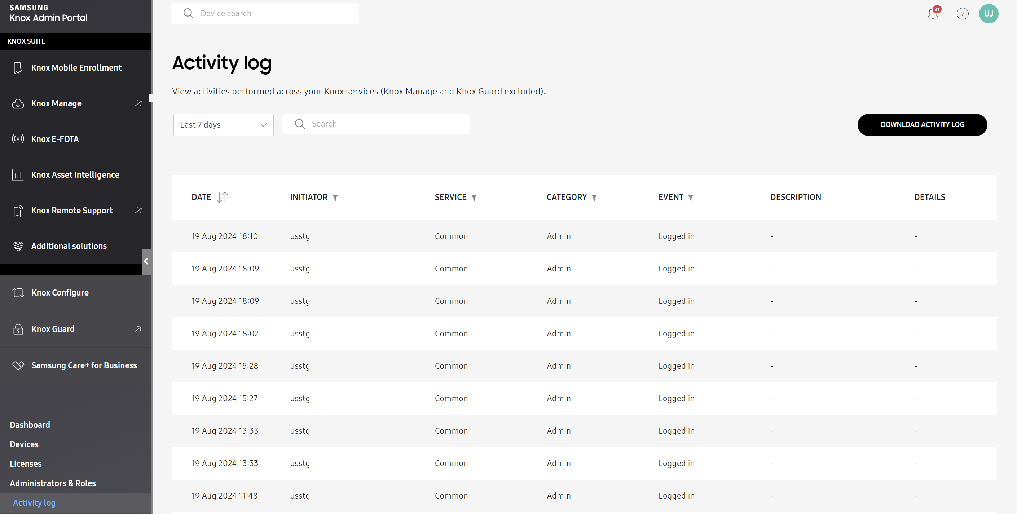This screenshot has width=1017, height=514.
Task: Click the 19 Aug 2024 18:02 date cell
Action: 225,334
